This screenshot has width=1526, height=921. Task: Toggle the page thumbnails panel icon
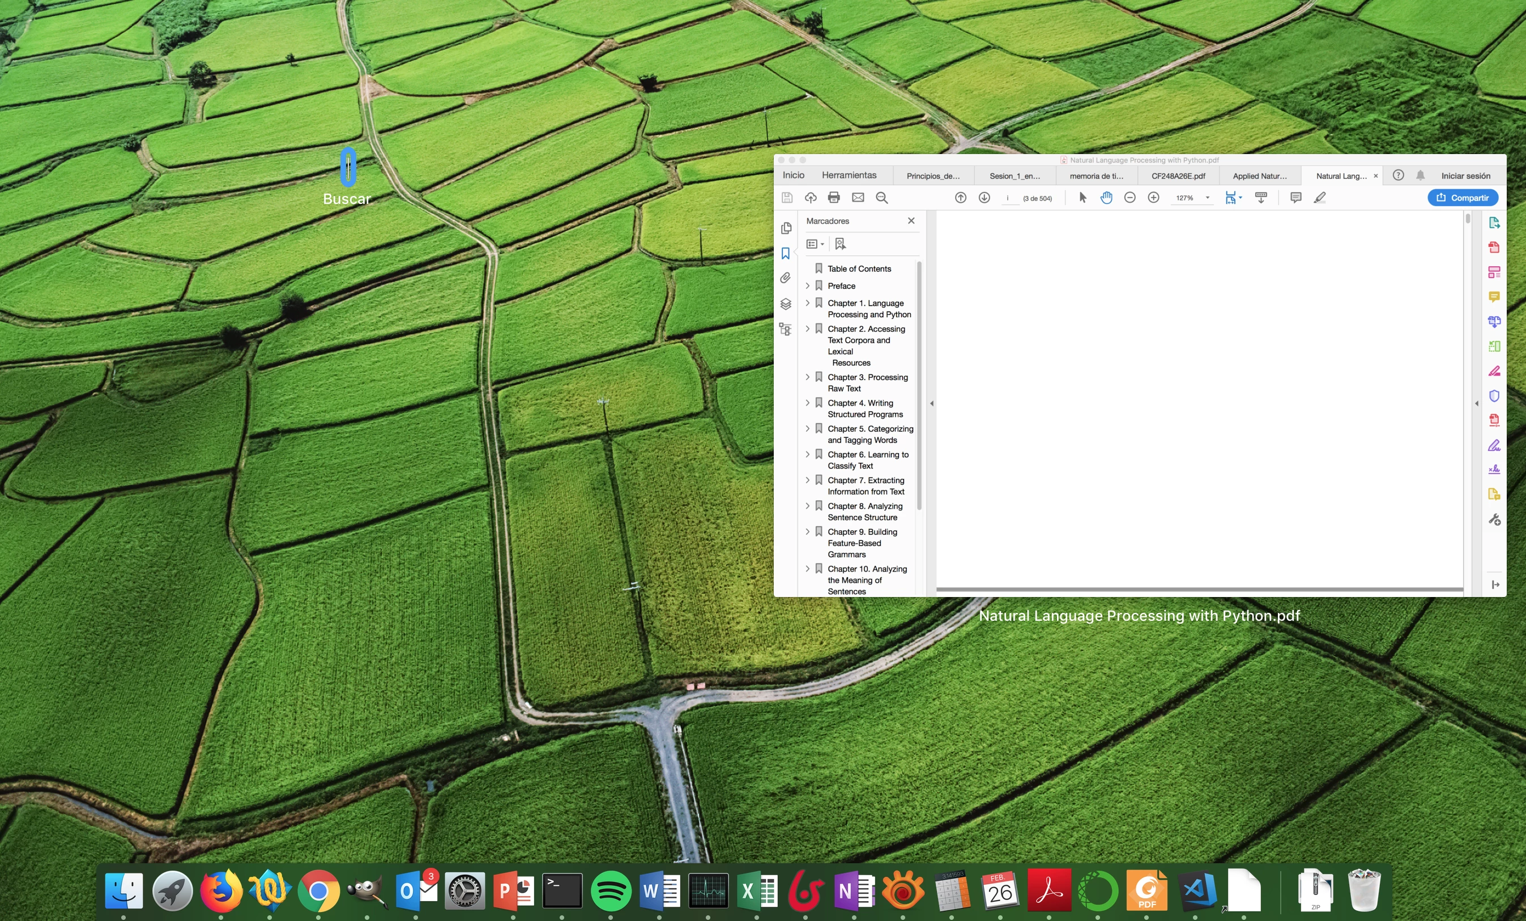(x=785, y=228)
